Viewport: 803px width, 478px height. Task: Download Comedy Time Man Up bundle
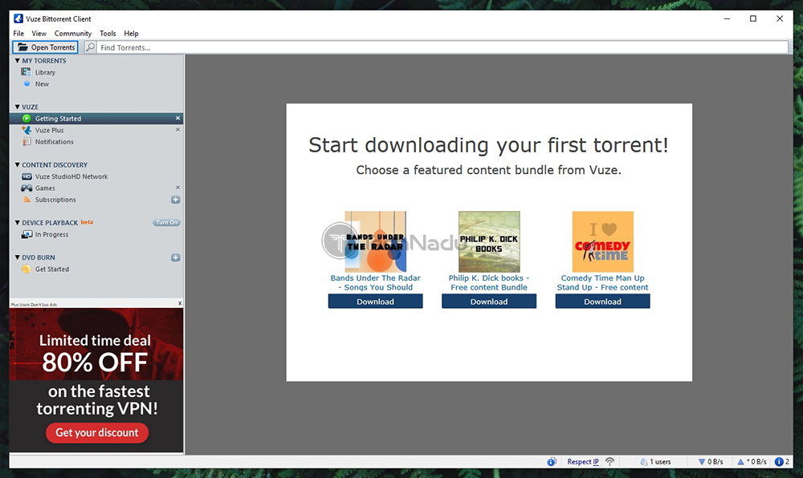tap(603, 301)
